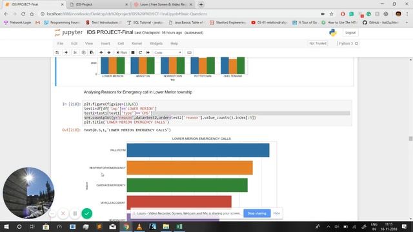
Task: Open the Edit menu
Action: point(74,43)
